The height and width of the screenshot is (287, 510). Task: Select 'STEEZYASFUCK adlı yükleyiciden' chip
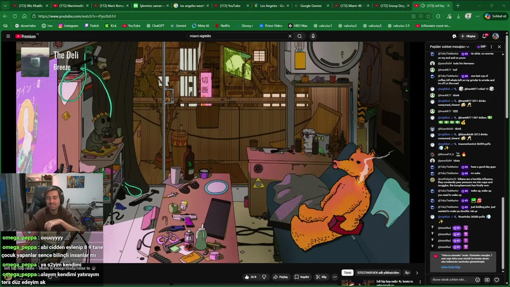point(378,273)
